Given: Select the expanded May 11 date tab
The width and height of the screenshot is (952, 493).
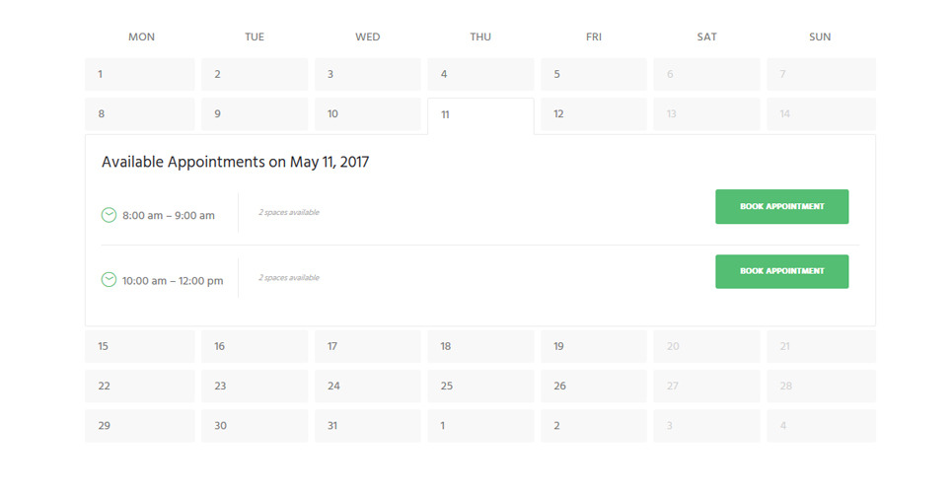Looking at the screenshot, I should [480, 115].
